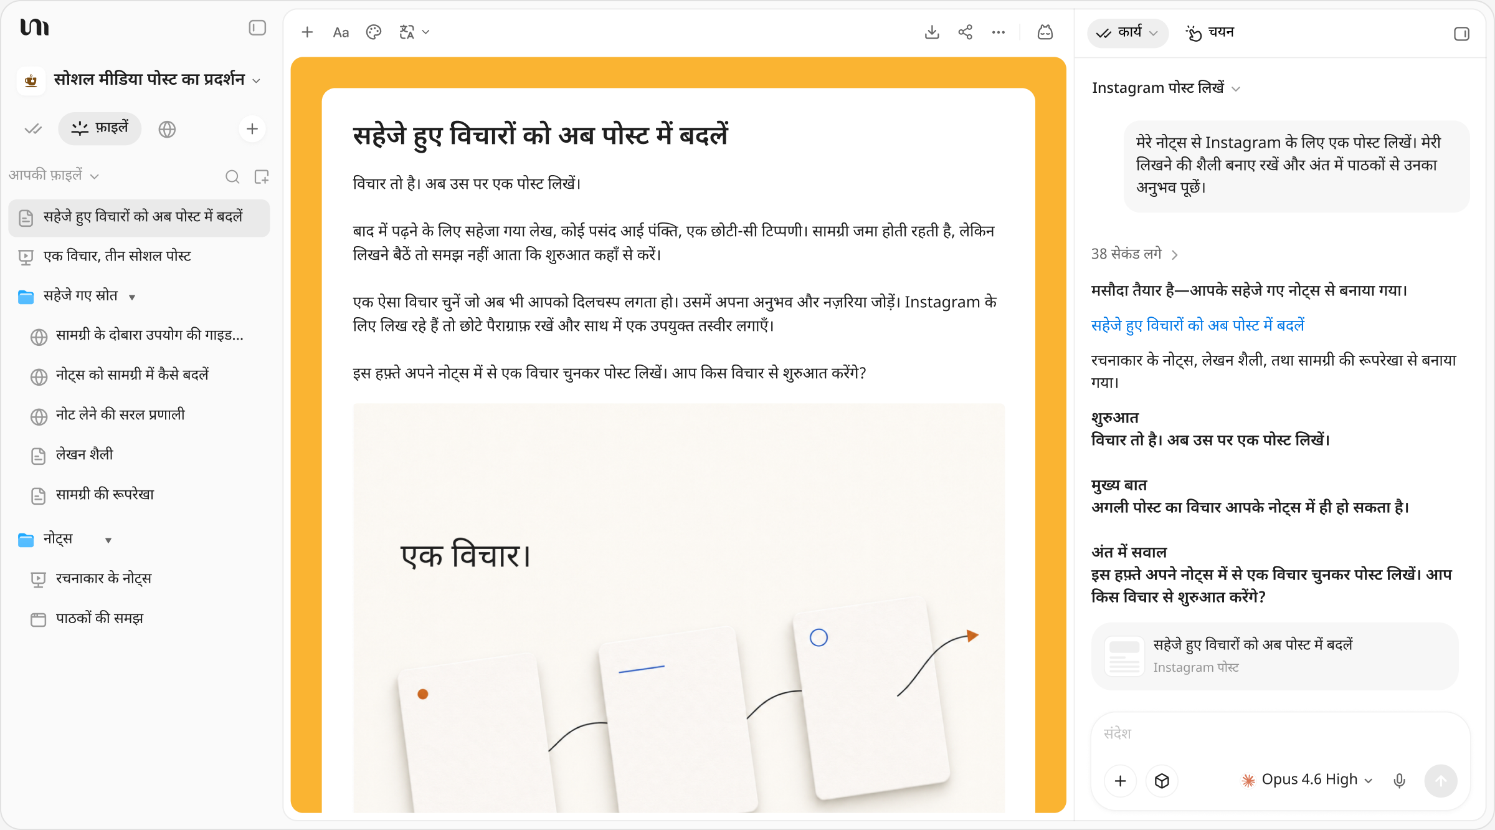Click the globe icon beside नोट लेने की सरल प्रणाली
Image resolution: width=1495 pixels, height=830 pixels.
pyautogui.click(x=39, y=417)
